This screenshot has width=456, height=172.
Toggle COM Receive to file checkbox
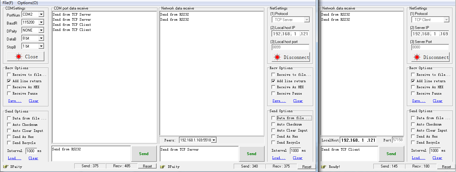click(9, 75)
